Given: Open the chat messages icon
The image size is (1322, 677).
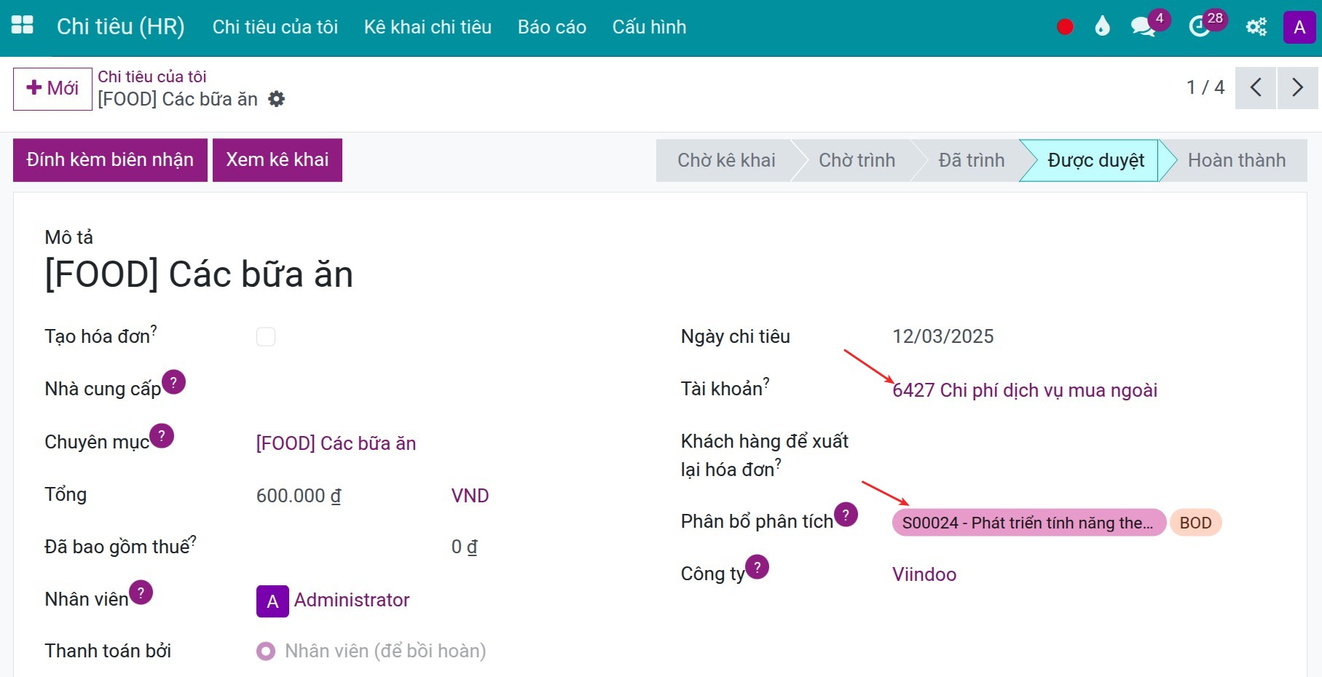Looking at the screenshot, I should pyautogui.click(x=1142, y=28).
